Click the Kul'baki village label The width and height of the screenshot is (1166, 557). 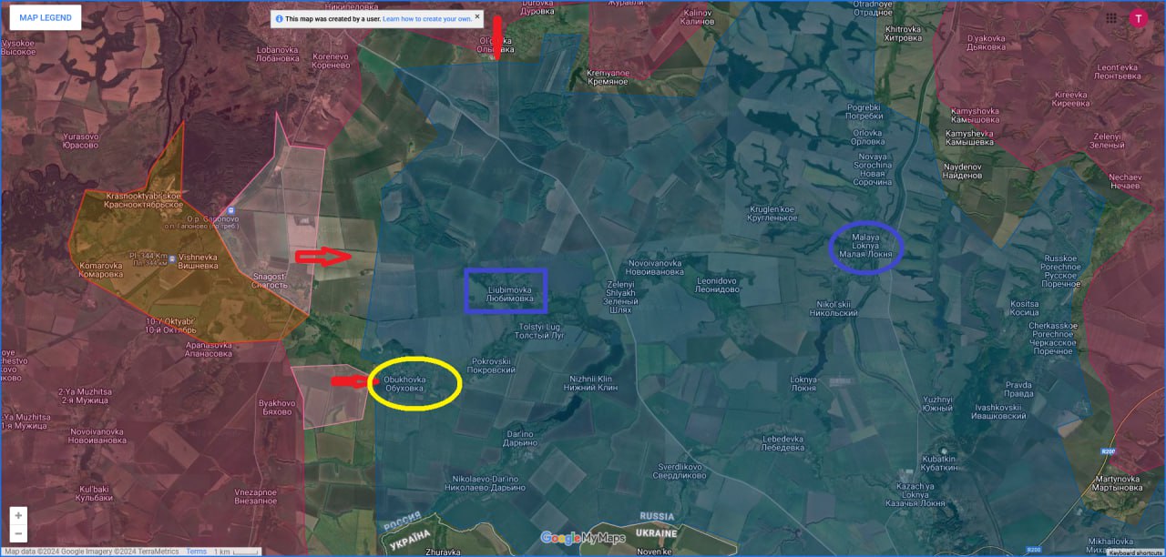96,492
